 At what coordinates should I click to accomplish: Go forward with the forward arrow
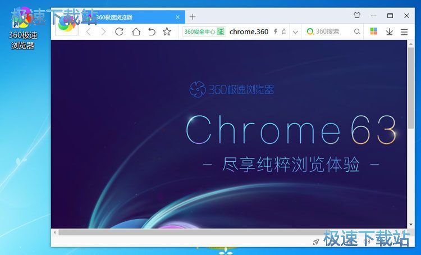coord(103,31)
